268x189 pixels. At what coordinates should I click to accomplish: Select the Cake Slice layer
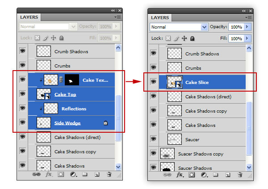[202, 82]
